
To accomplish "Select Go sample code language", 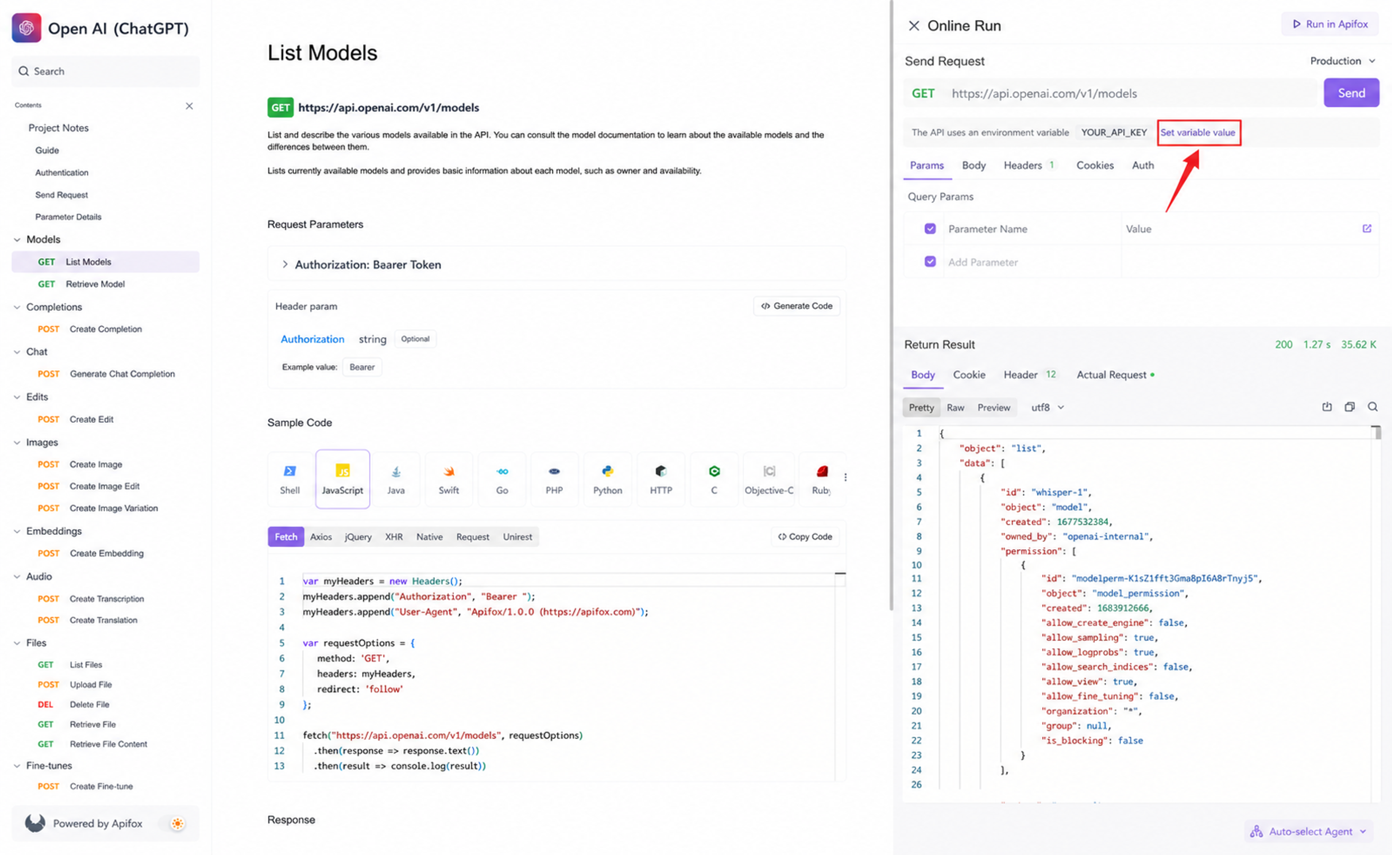I will 502,479.
